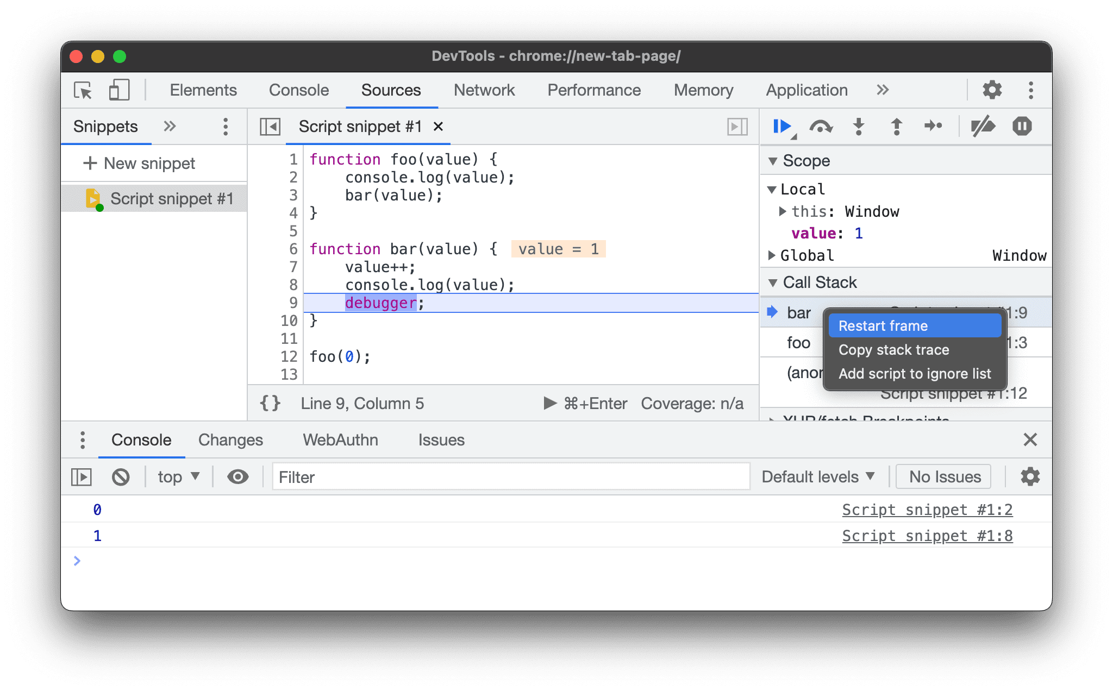The width and height of the screenshot is (1113, 691).
Task: Click the Show navigator panel toggle icon
Action: click(x=272, y=127)
